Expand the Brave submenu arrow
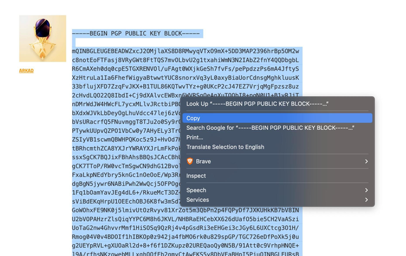The height and width of the screenshot is (256, 406). pyautogui.click(x=367, y=161)
